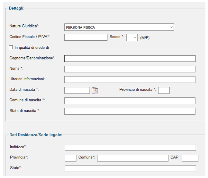Tick the "In qualità di erede di" checkbox
Screen dimensions: 208x178
[x=11, y=47]
